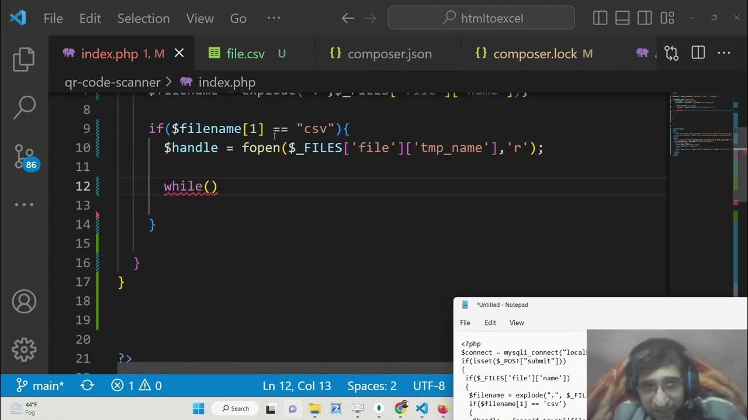Toggle the primary side bar layout

pyautogui.click(x=600, y=18)
